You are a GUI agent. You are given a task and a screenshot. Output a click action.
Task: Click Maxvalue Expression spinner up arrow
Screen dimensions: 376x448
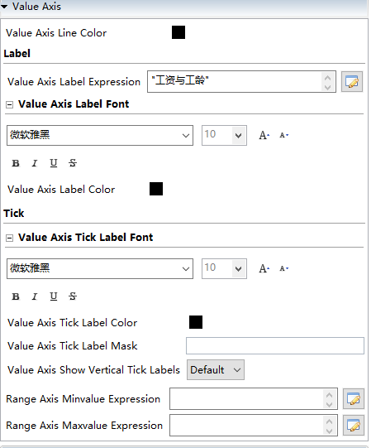click(329, 422)
